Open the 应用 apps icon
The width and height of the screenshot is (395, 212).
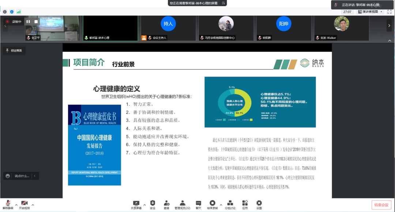[245, 204]
